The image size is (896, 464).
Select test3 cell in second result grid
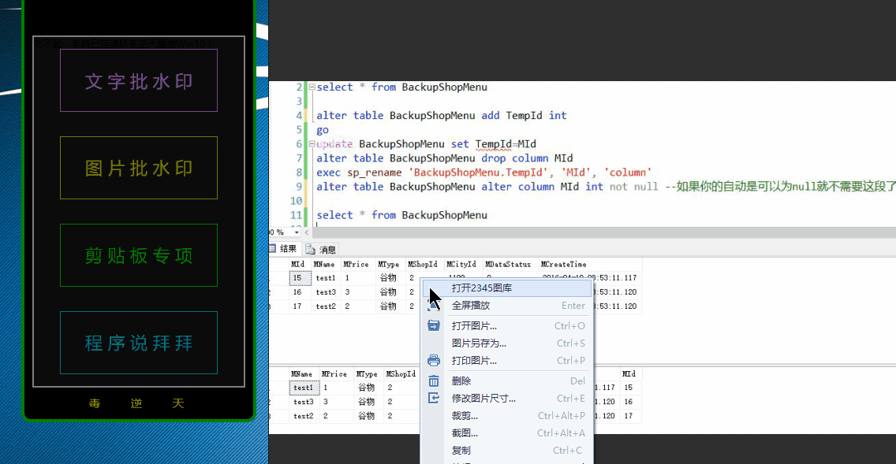click(x=304, y=402)
